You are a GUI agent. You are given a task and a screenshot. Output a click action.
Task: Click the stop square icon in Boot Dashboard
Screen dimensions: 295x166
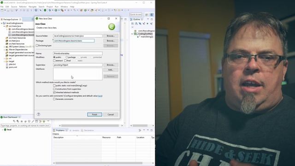(22, 121)
